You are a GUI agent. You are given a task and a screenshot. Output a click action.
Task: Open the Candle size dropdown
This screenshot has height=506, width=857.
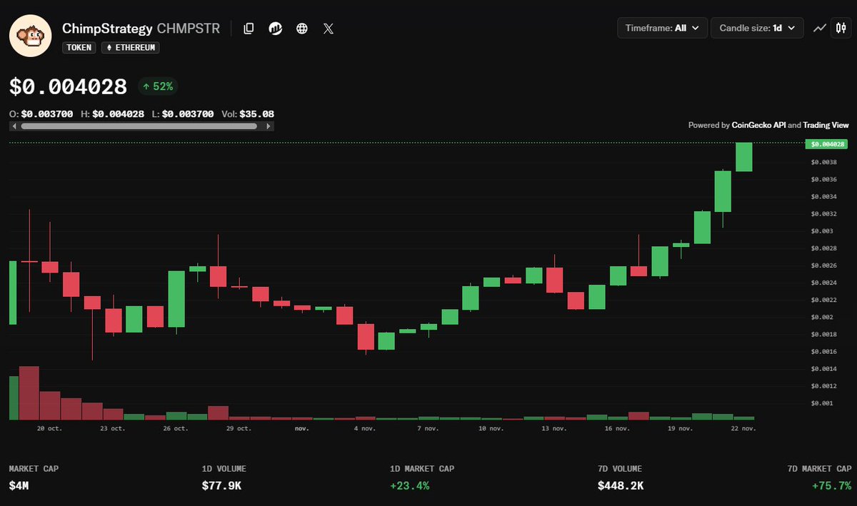pos(758,29)
